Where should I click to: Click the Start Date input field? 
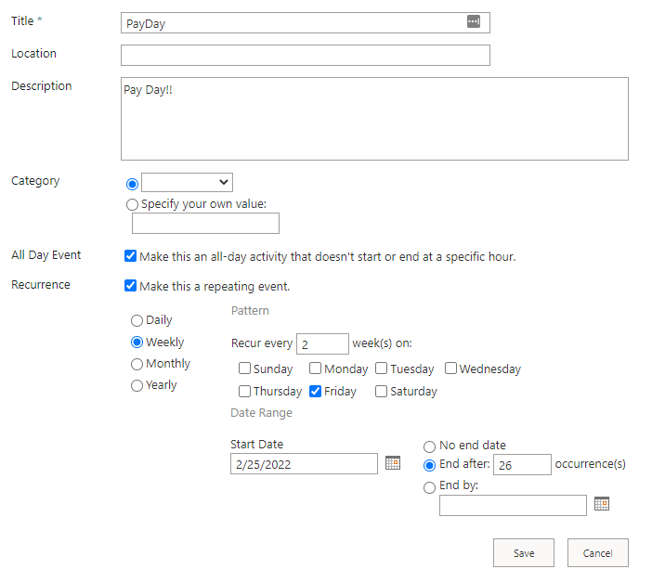click(304, 464)
